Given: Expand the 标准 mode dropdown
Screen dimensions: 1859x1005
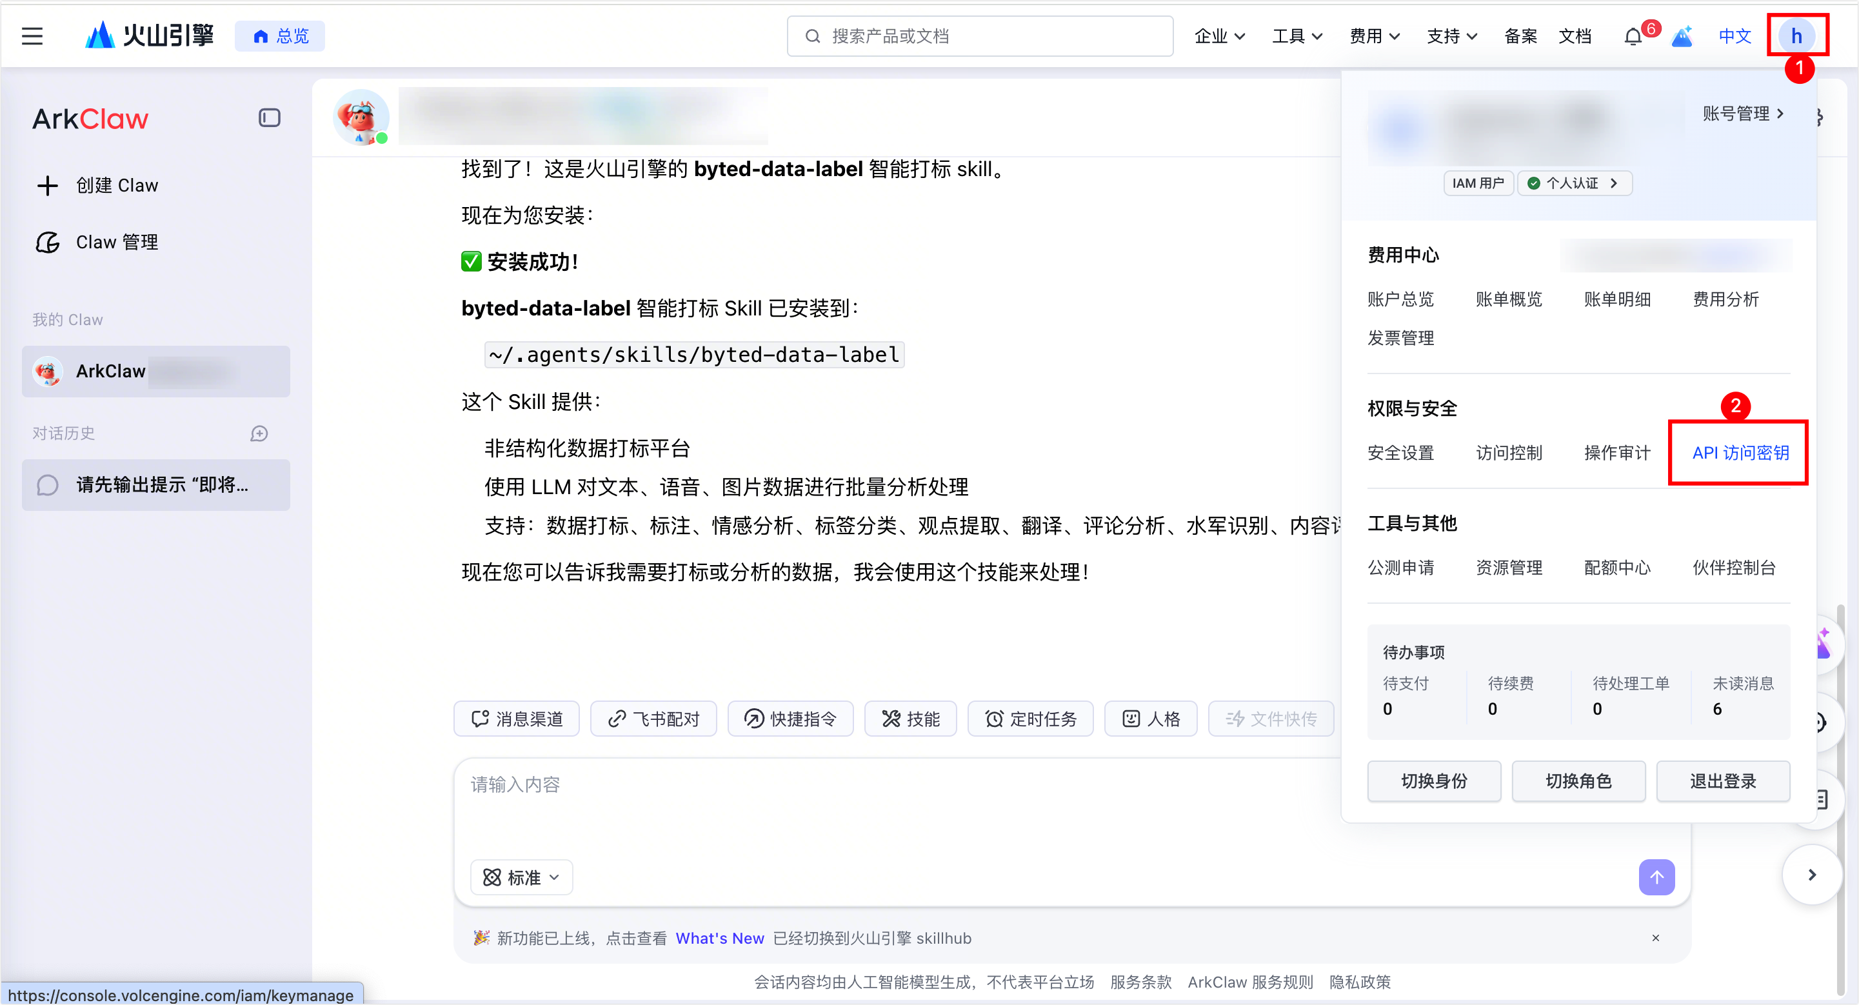Looking at the screenshot, I should [522, 877].
